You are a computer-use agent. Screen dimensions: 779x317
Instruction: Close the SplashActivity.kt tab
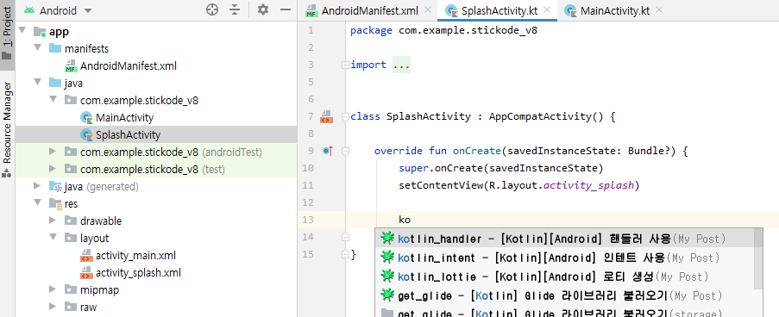tap(547, 10)
